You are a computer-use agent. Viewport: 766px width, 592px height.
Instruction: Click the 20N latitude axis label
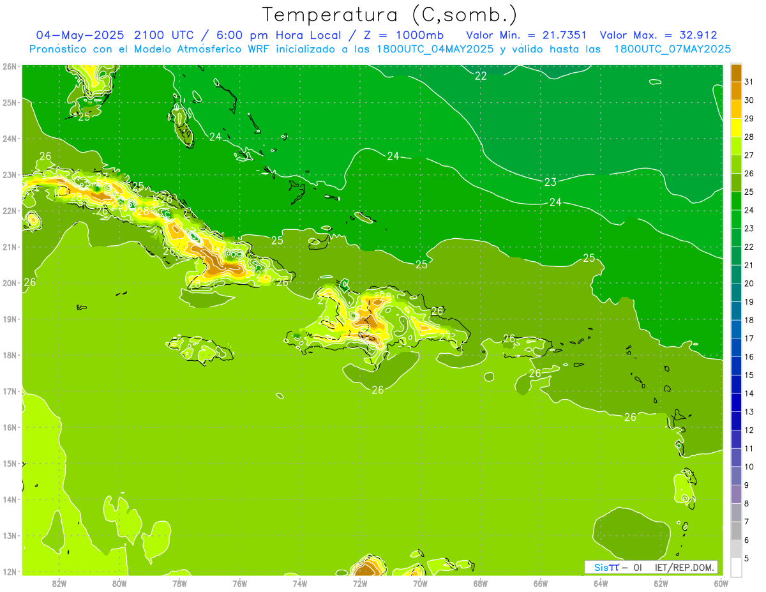pyautogui.click(x=9, y=283)
